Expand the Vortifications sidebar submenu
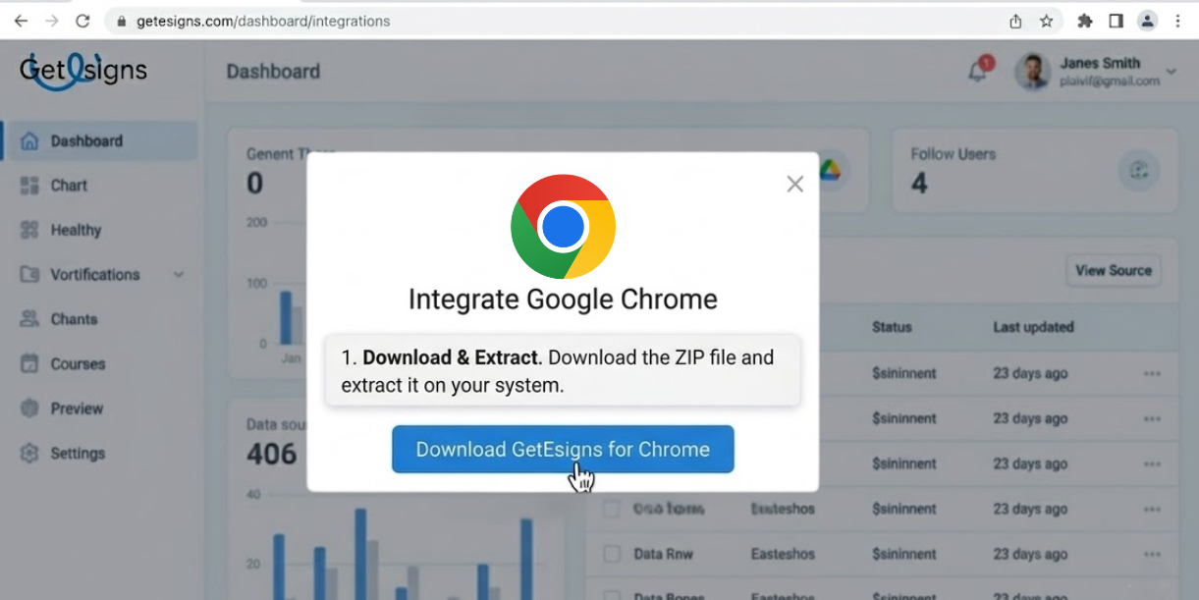Screen dimensions: 1199x600 179,275
